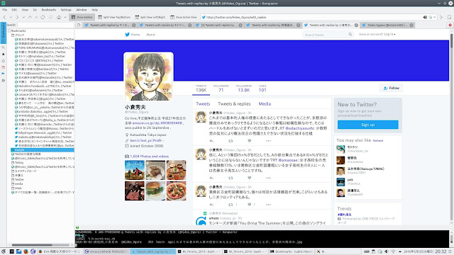Open the Followers 13.8K count

coord(243,89)
